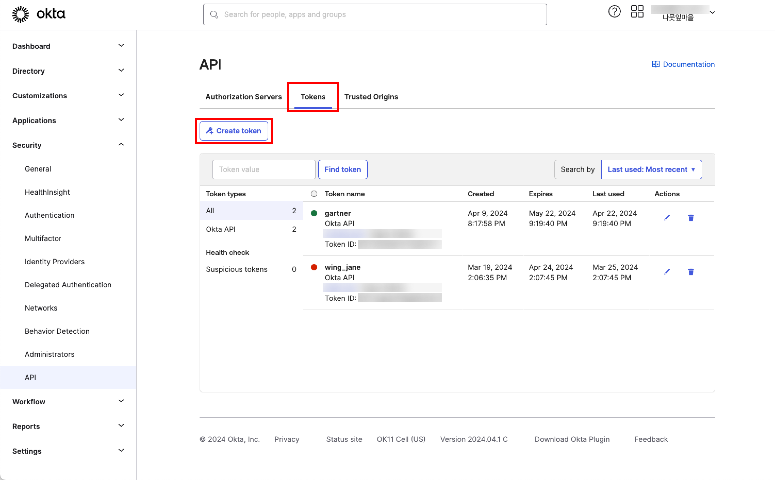Filter by Okta API token type
The width and height of the screenshot is (775, 480).
251,229
